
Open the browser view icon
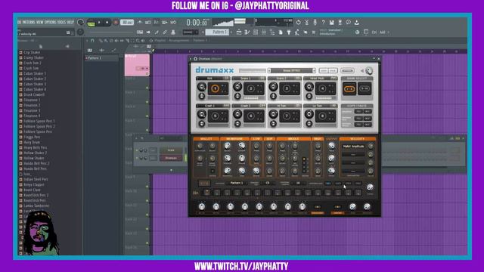[x=272, y=32]
